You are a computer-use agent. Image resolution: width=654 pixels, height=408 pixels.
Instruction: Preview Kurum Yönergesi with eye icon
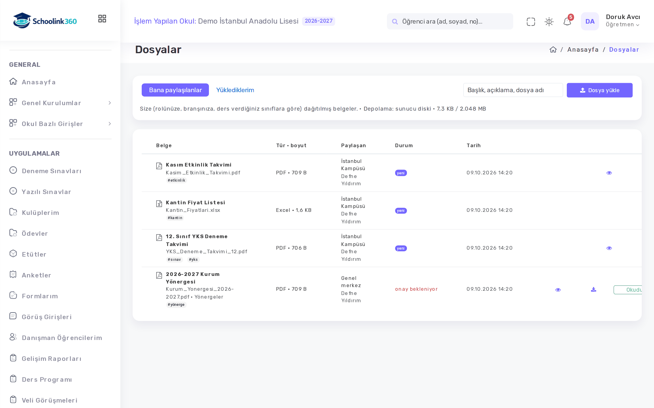(558, 290)
